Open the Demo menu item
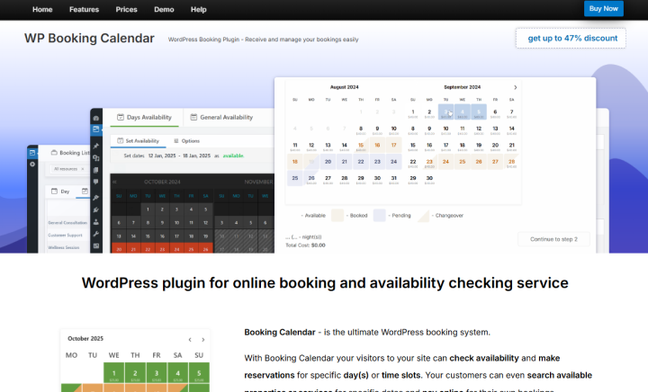The width and height of the screenshot is (648, 392). point(164,10)
